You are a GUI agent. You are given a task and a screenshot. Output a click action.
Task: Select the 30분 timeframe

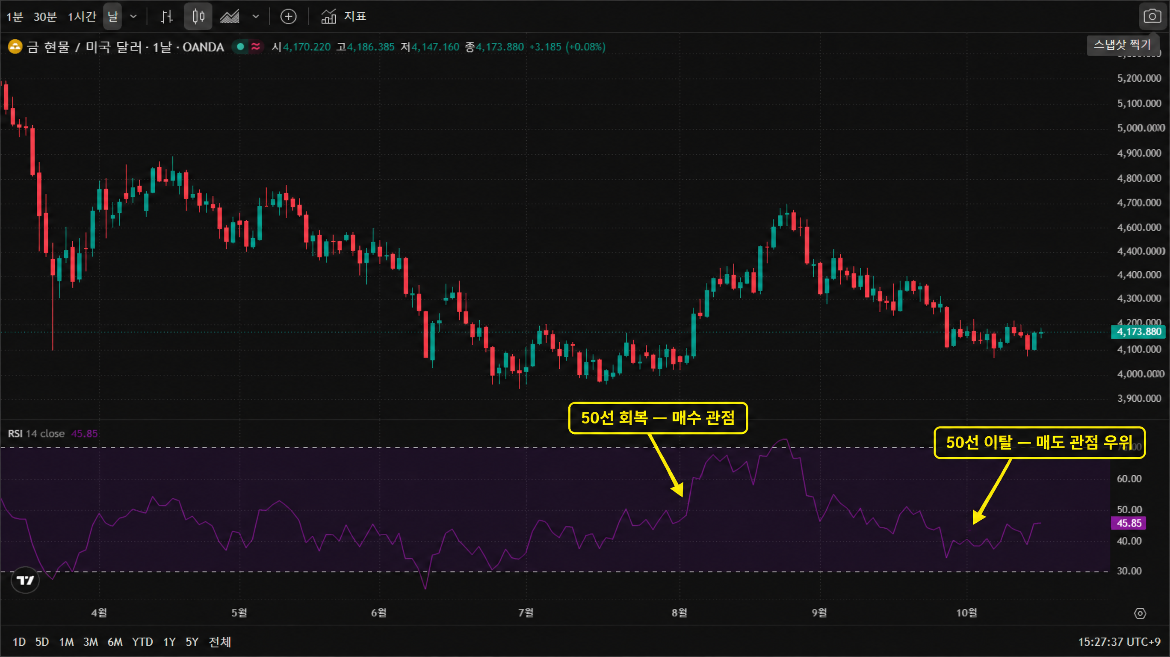point(45,17)
